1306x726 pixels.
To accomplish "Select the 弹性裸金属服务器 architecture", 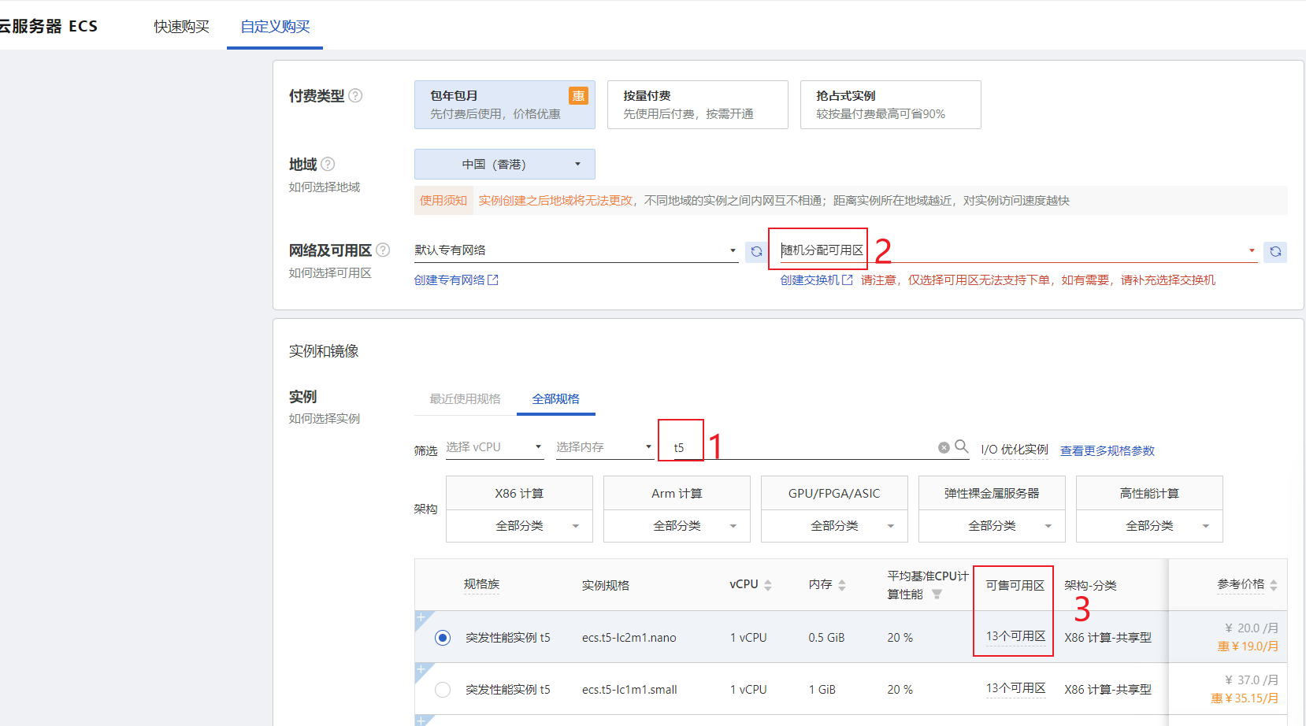I will (992, 494).
